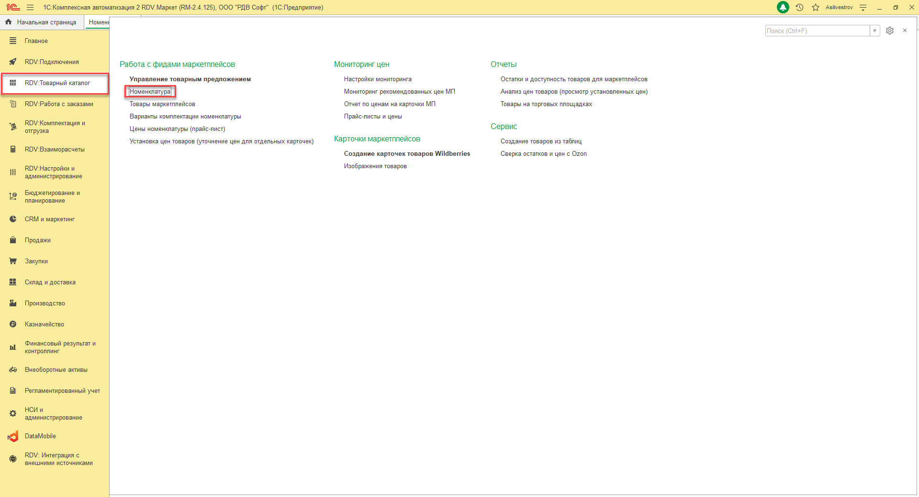Open Товары на торговых площадках
919x497 pixels.
coord(546,104)
